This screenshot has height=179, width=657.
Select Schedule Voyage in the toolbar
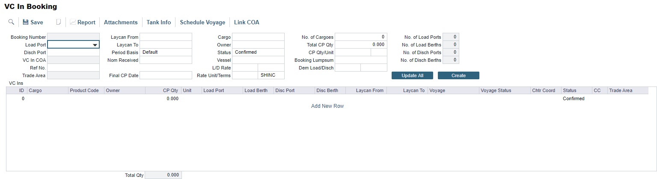(x=202, y=22)
